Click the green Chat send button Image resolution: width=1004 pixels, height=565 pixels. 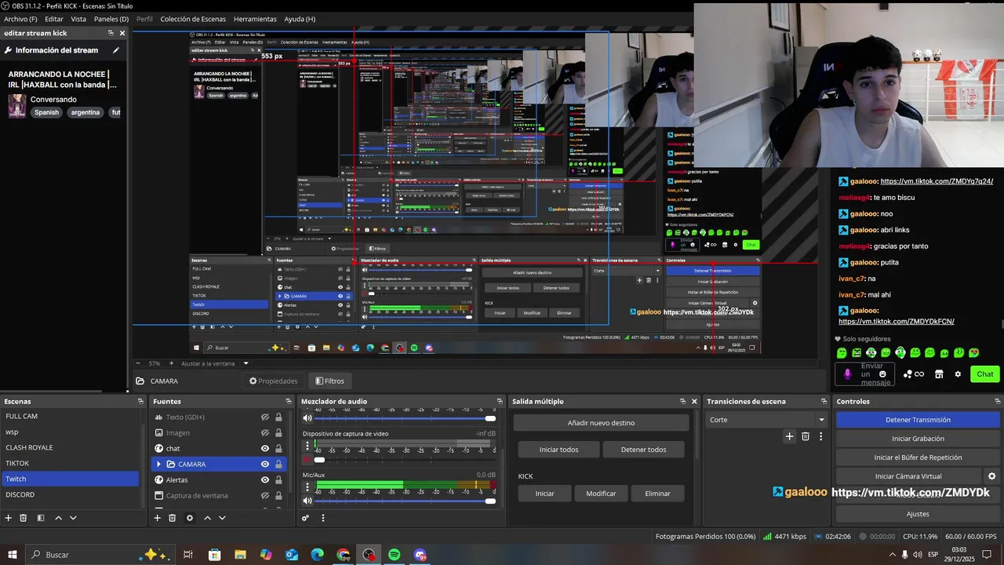click(985, 374)
